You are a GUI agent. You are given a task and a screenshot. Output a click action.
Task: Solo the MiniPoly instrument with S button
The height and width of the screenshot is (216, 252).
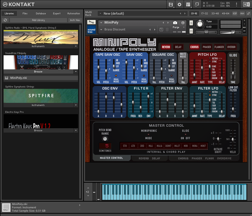[191, 23]
